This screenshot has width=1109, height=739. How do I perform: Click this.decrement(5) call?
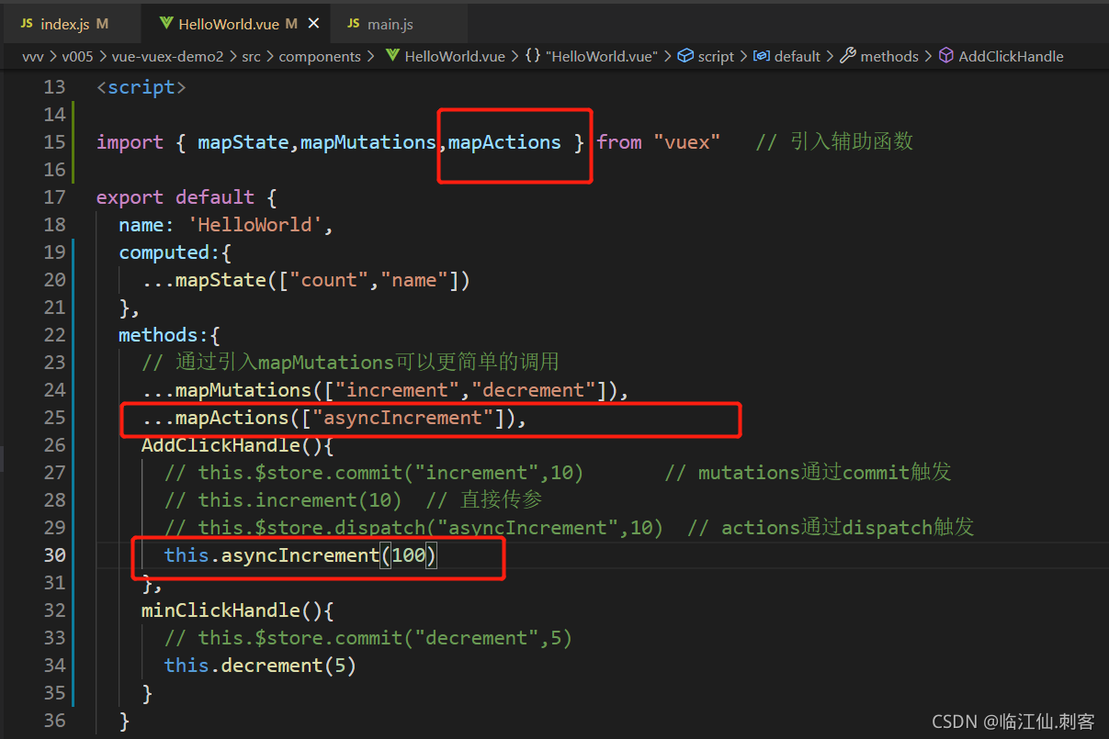click(260, 666)
